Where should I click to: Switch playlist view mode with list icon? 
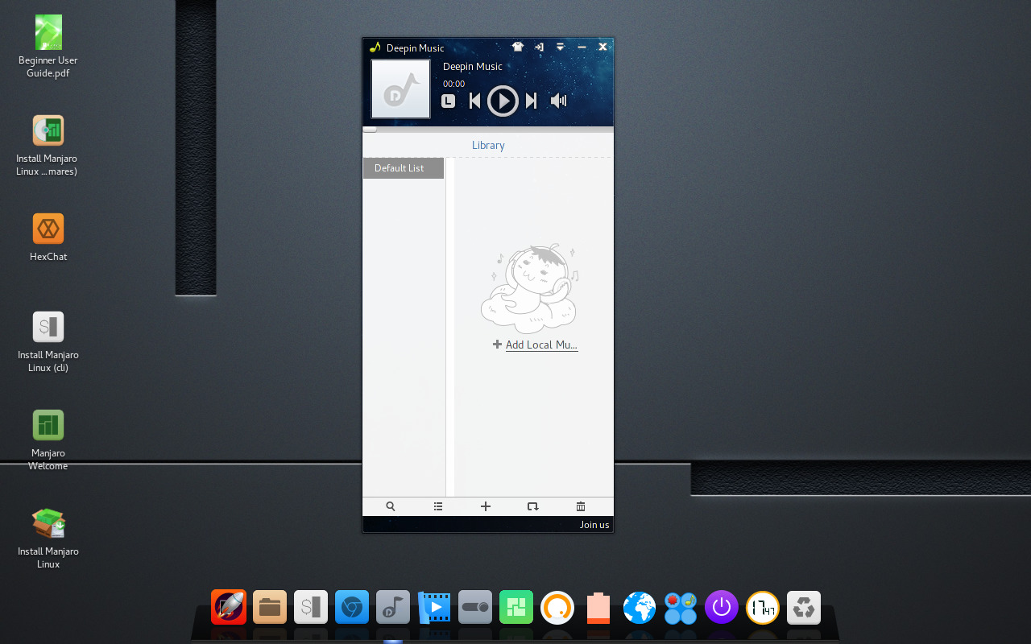(x=437, y=506)
